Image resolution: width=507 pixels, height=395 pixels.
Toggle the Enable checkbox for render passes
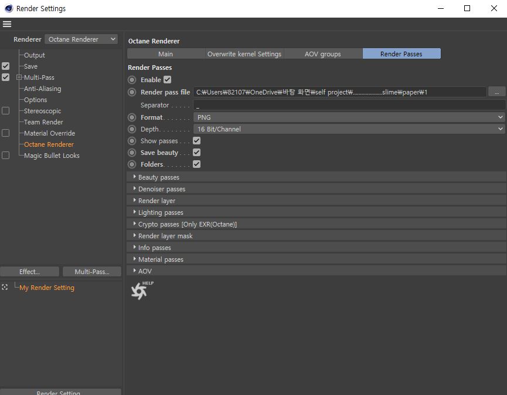[168, 80]
